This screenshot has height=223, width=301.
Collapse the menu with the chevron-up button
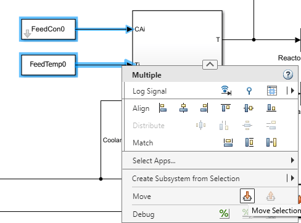210,65
